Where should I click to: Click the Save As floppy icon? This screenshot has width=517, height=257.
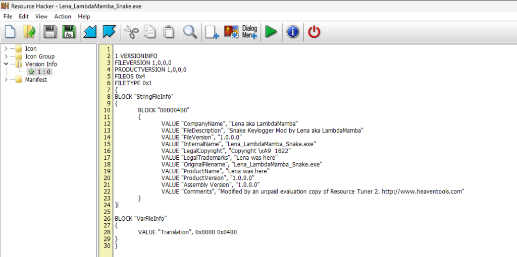click(69, 32)
